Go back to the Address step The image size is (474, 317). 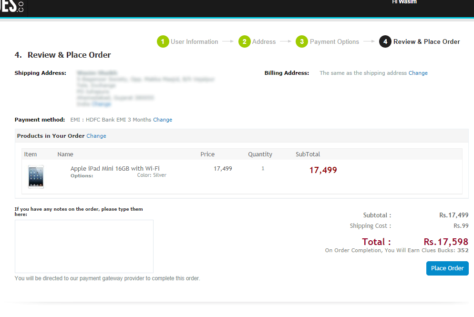tap(264, 41)
